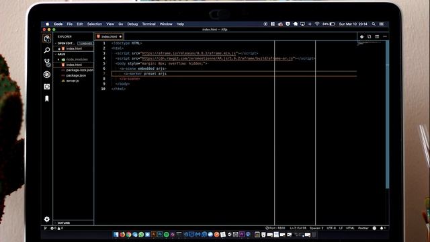430x242 pixels.
Task: Open server.js in the explorer
Action: click(x=73, y=81)
